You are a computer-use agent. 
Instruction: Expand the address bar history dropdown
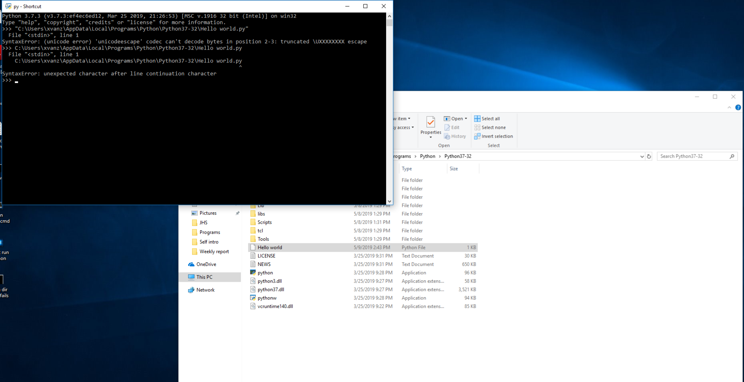[x=642, y=157]
